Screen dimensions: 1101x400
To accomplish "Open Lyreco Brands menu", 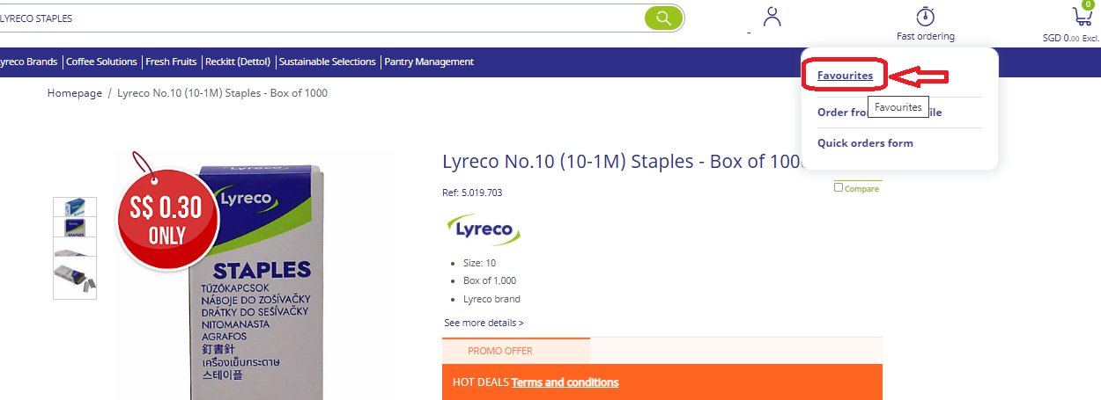I will click(28, 62).
